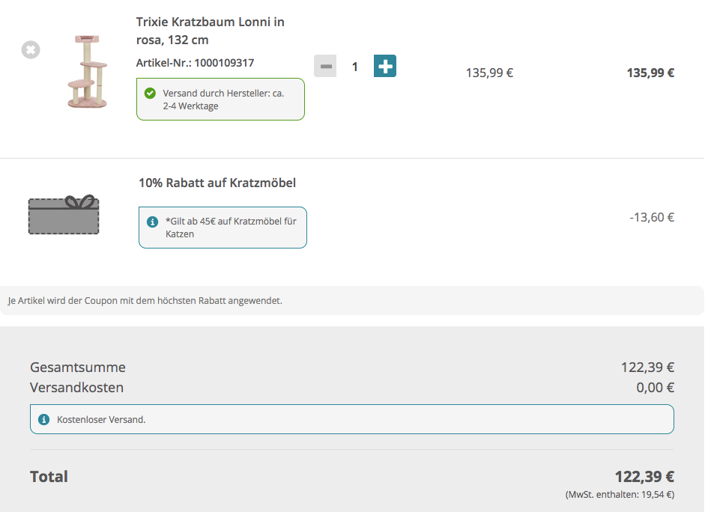Increase quantity with the plus button

pos(385,67)
